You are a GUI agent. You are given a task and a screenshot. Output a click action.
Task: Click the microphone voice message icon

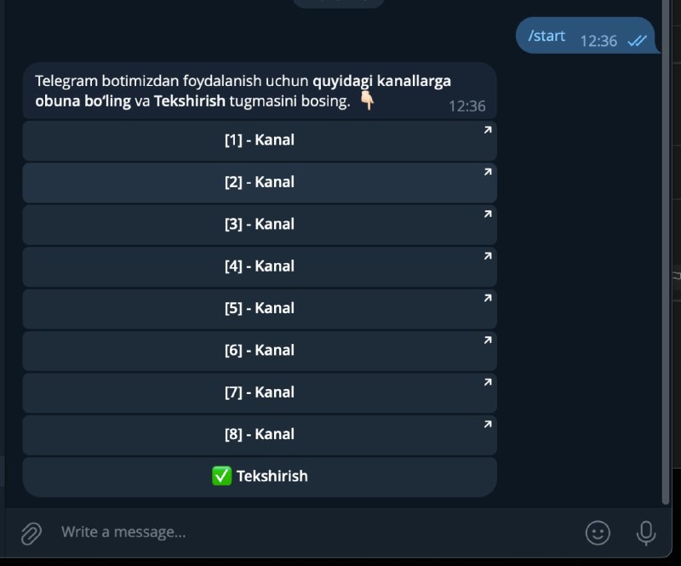tap(646, 533)
